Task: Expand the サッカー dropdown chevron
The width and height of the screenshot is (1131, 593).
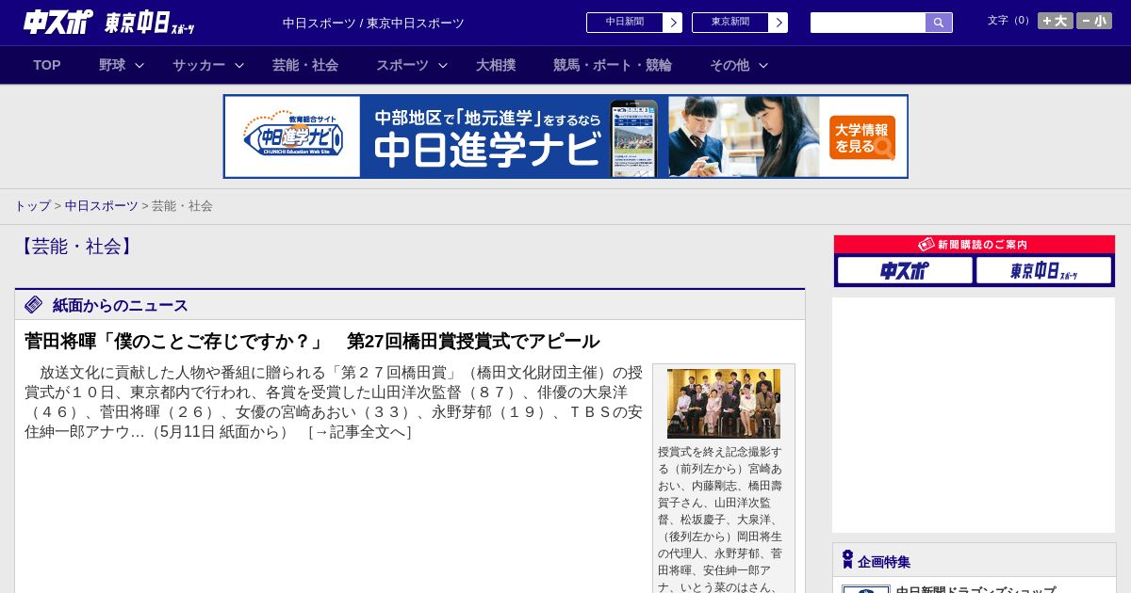Action: 239,65
